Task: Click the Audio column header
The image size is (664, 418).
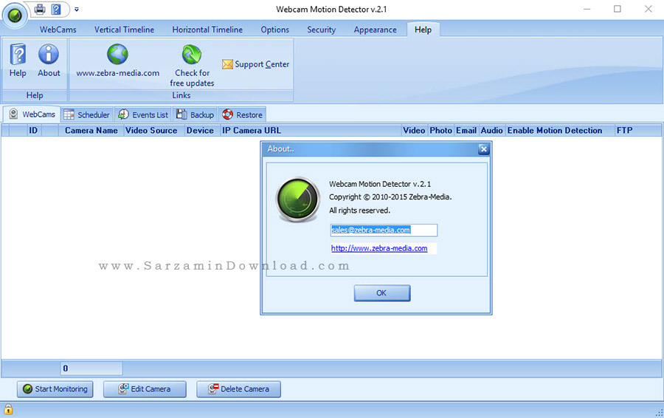Action: click(x=491, y=131)
